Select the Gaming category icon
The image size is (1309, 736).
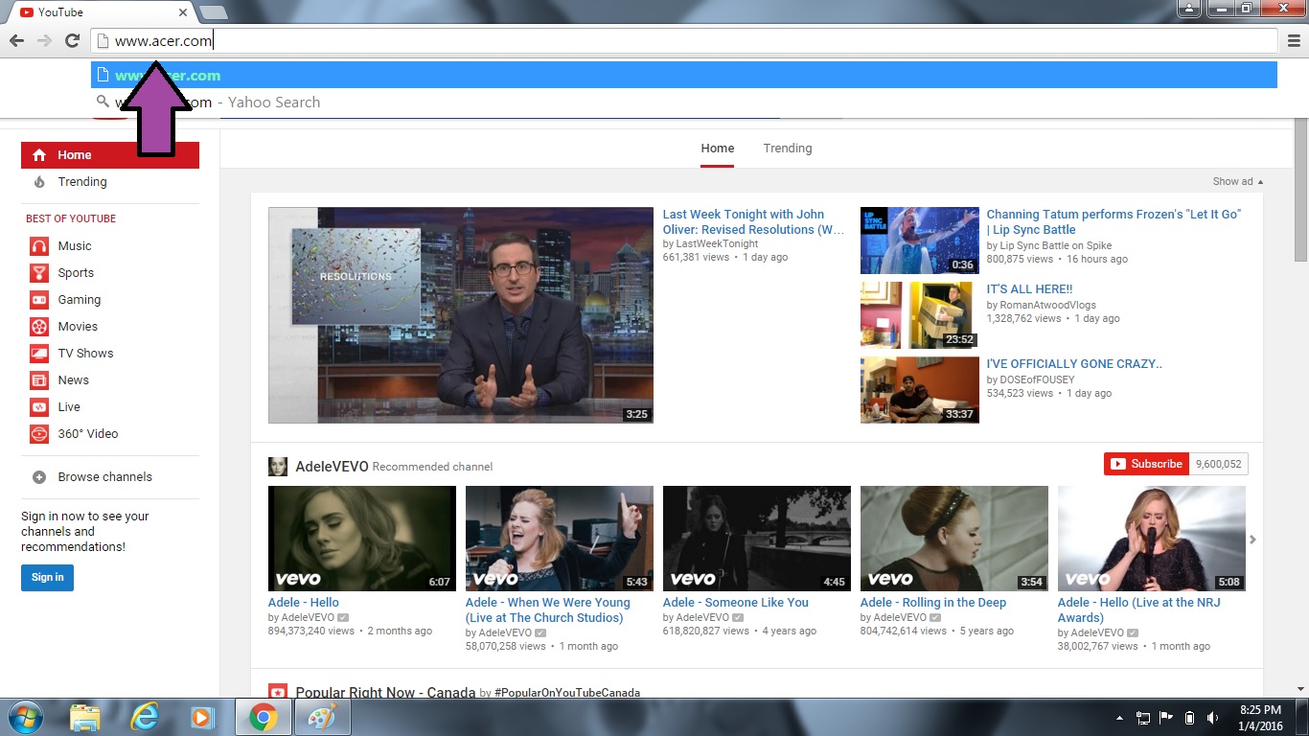39,300
